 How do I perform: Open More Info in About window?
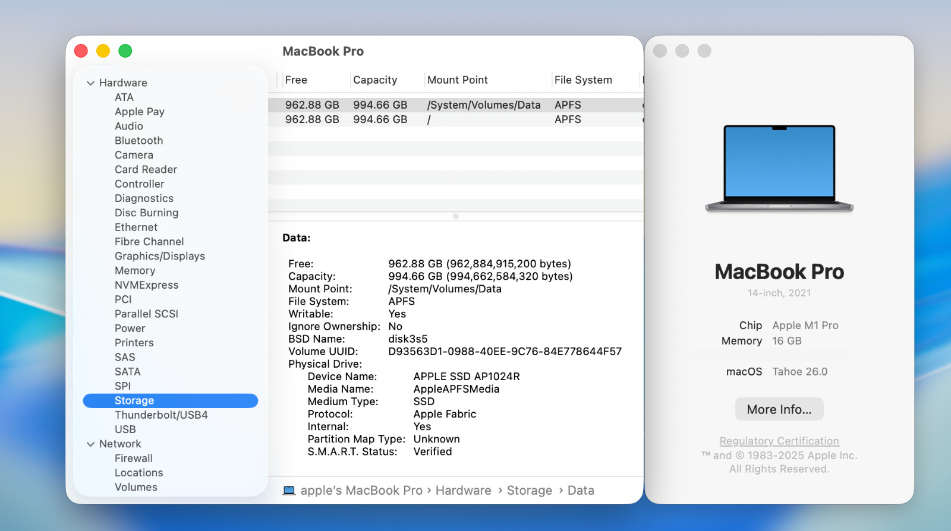click(779, 409)
